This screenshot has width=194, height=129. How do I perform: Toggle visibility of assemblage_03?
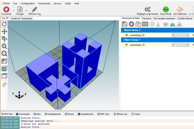pos(127,45)
